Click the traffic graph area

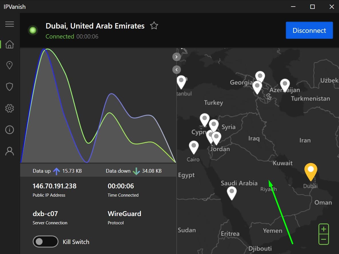click(98, 106)
